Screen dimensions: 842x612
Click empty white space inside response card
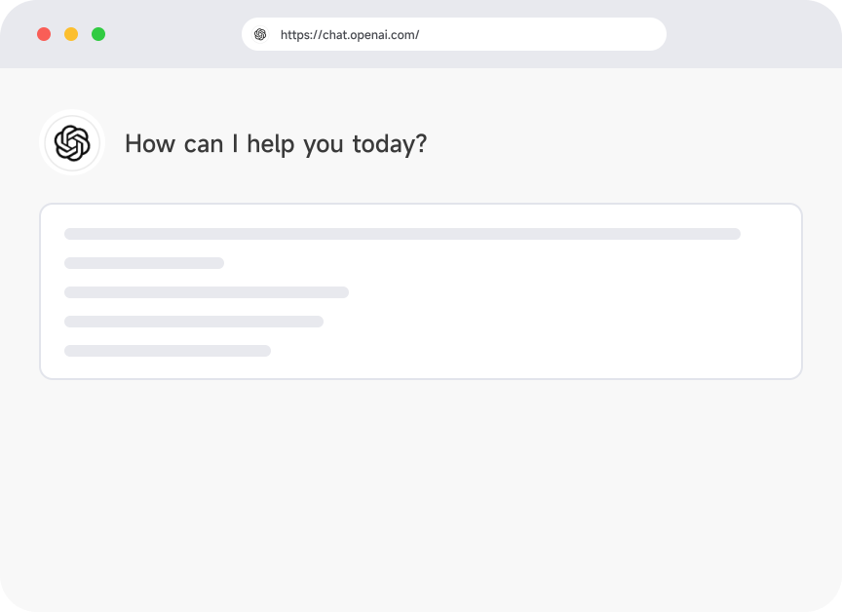click(564, 312)
